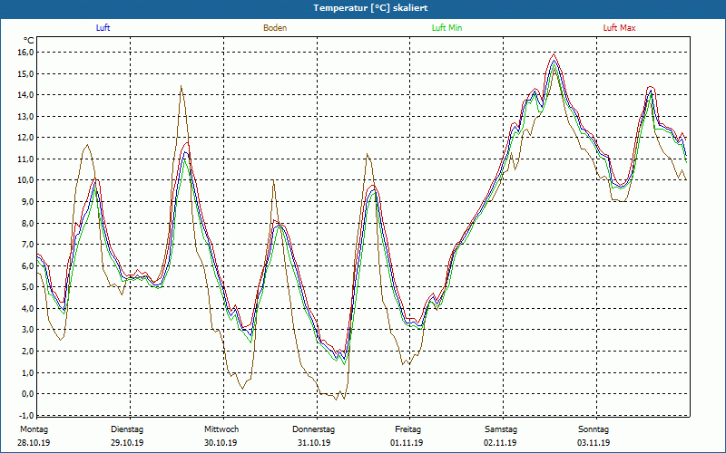Click the chart title Temperatur [°C] skaliert
This screenshot has width=726, height=453.
[x=370, y=8]
